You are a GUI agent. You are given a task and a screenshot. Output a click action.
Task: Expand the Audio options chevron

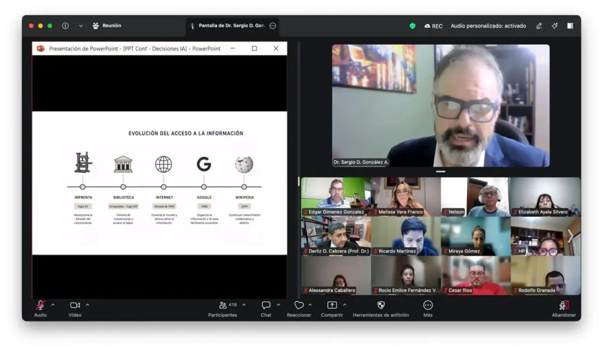coord(52,305)
